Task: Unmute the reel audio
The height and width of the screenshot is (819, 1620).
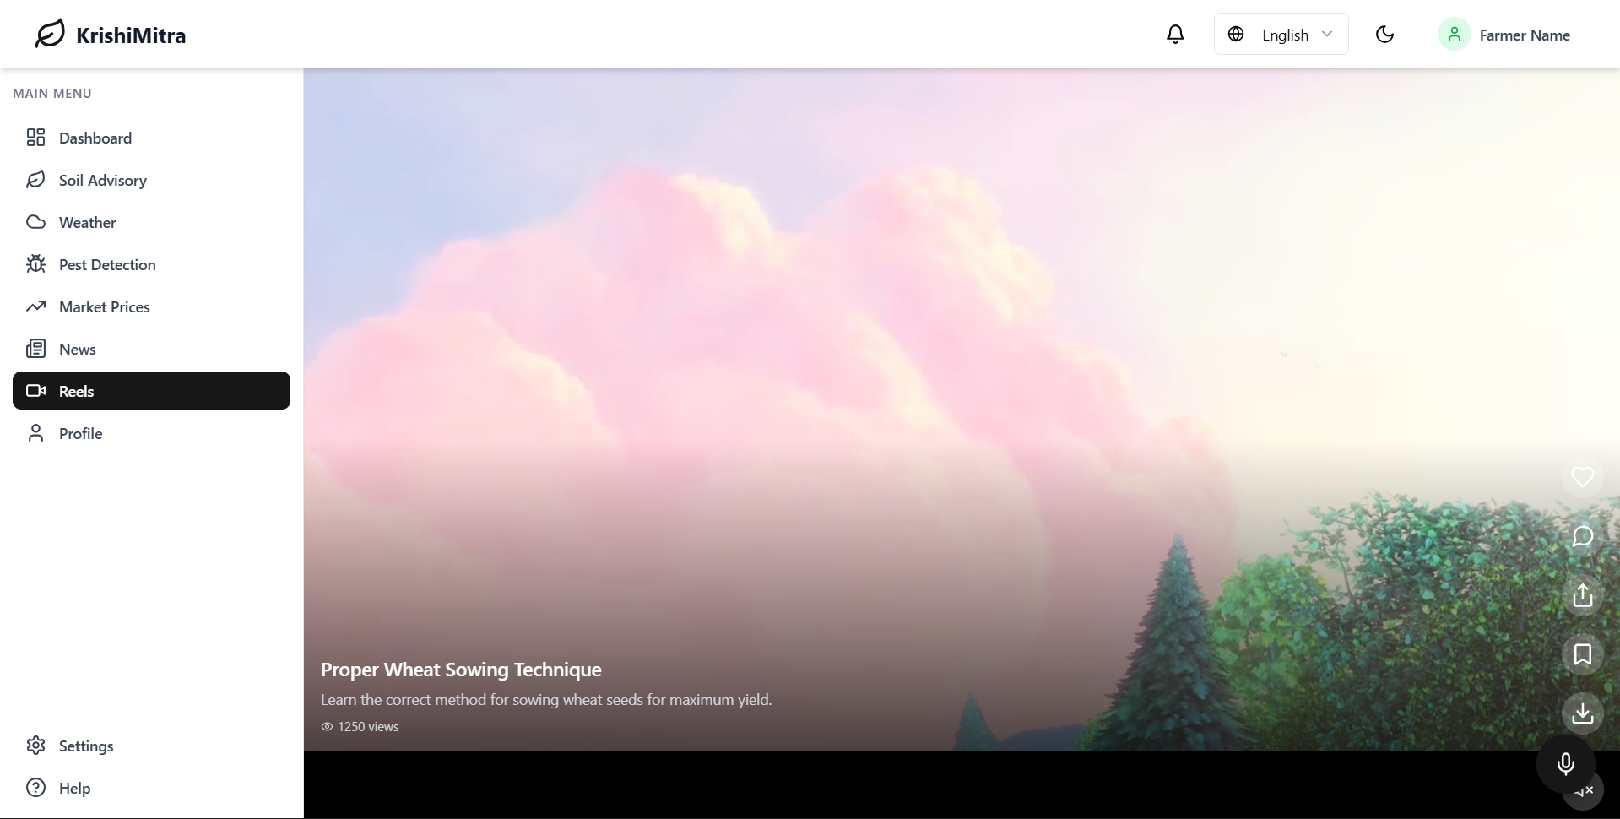Action: pyautogui.click(x=1586, y=792)
